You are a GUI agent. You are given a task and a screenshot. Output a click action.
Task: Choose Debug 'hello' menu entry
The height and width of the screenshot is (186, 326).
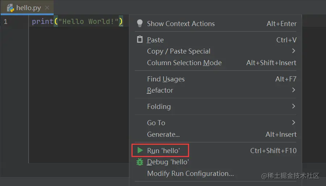168,162
